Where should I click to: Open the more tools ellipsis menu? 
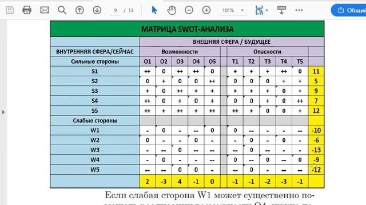click(299, 10)
